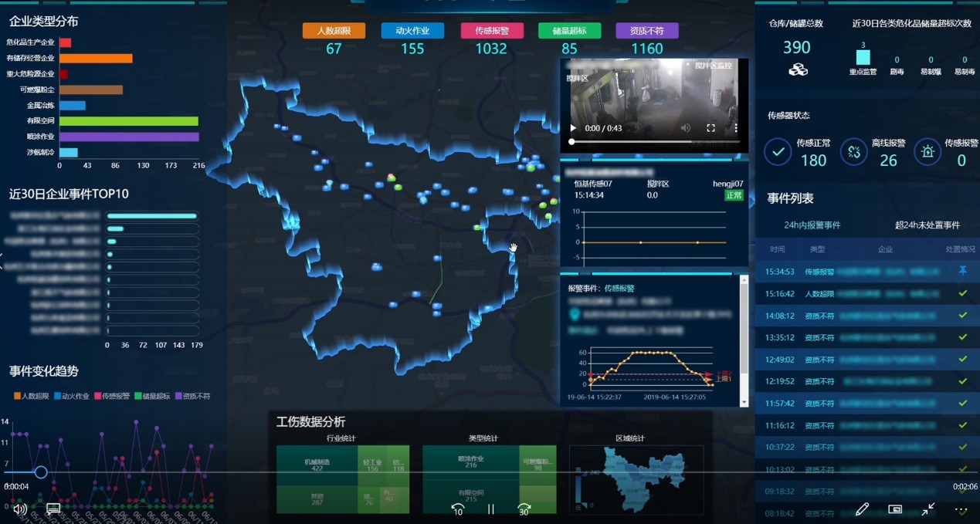Image resolution: width=980 pixels, height=524 pixels.
Task: Fullscreen the 搅拌区 camera video
Action: [x=711, y=128]
